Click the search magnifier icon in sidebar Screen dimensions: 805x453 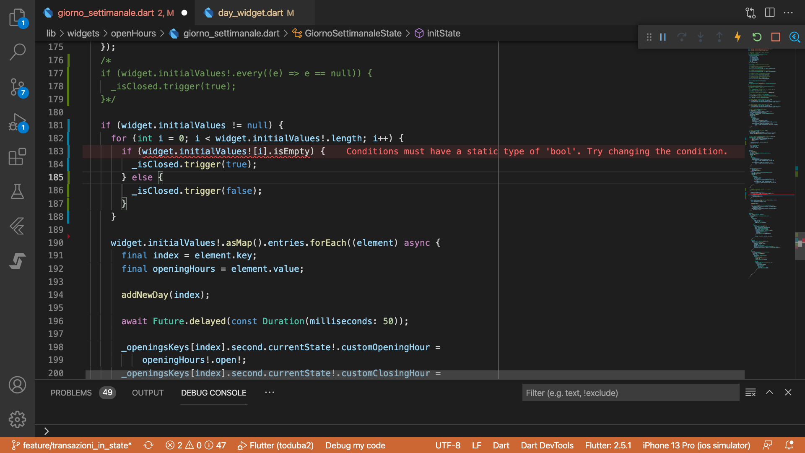click(16, 51)
